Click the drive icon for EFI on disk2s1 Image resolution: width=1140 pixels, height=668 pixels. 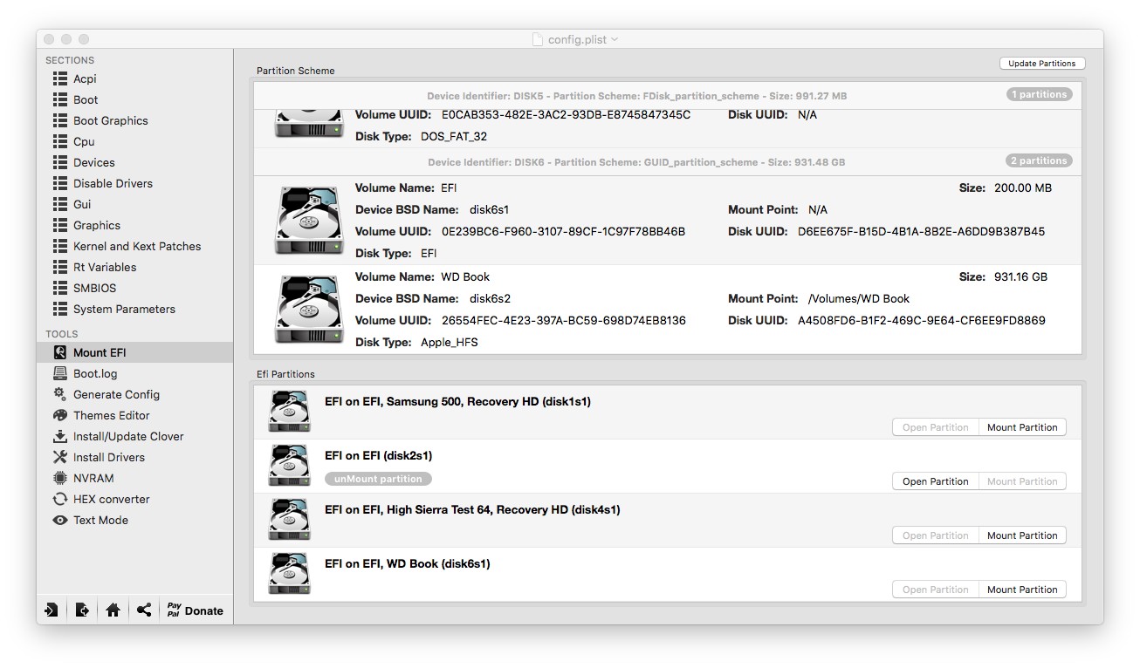289,466
